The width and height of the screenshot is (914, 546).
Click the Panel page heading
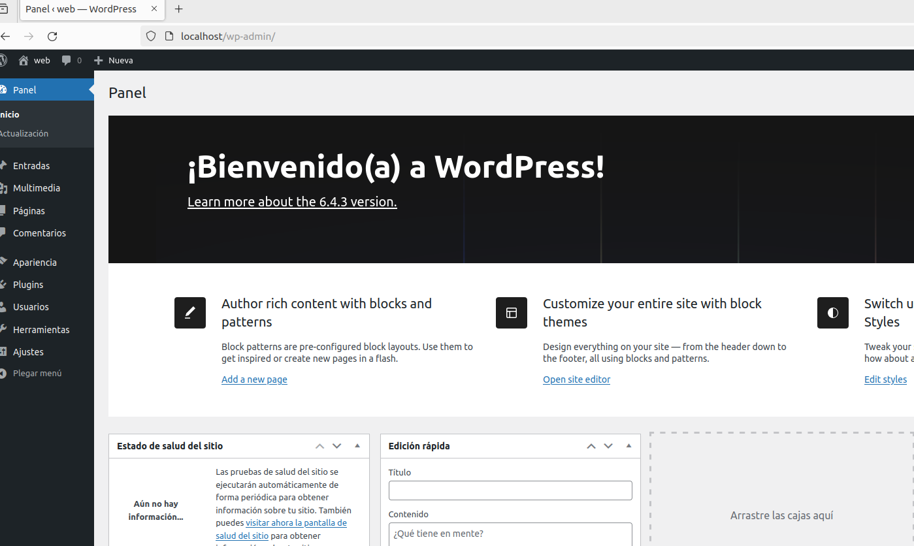[127, 93]
